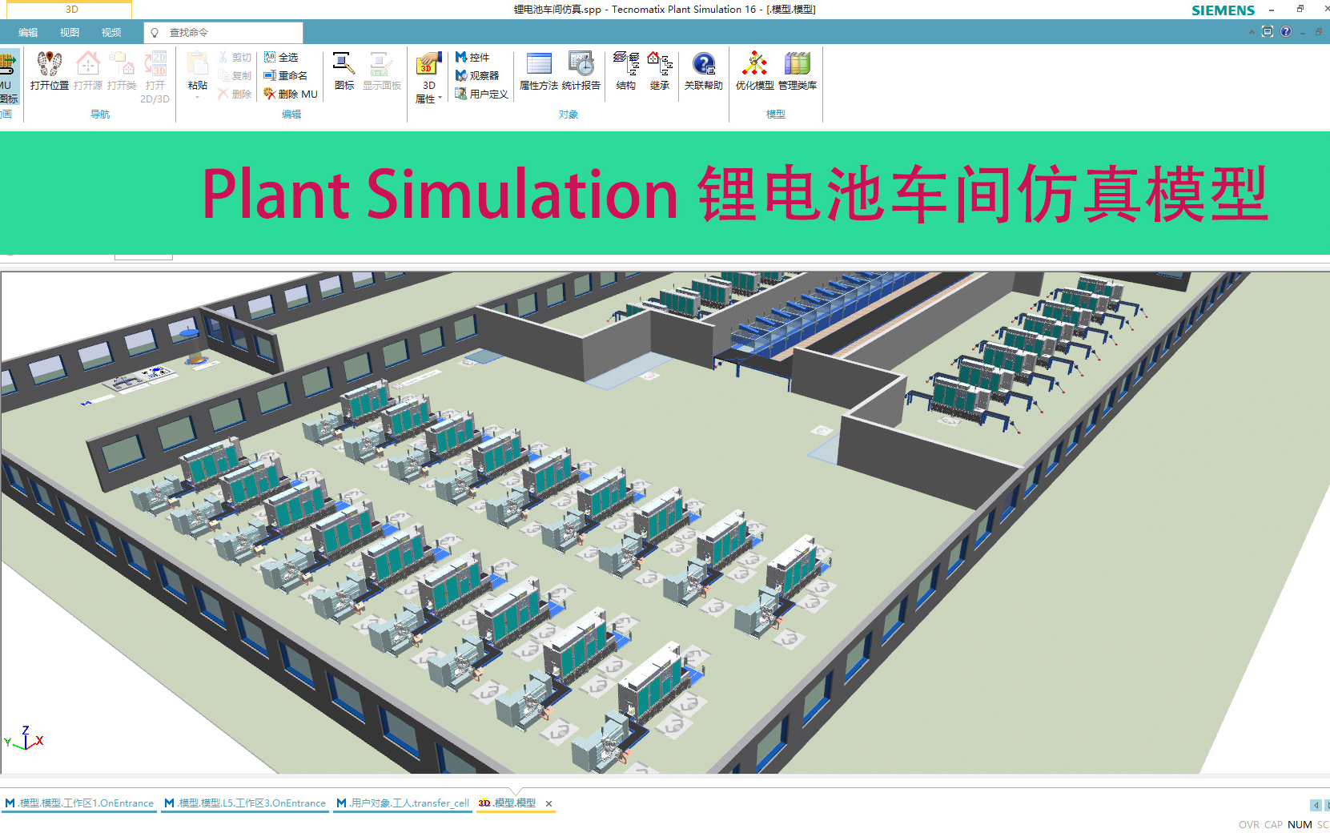This screenshot has width=1330, height=833.
Task: Click the 粘贴 clipboard icon
Action: click(x=198, y=63)
